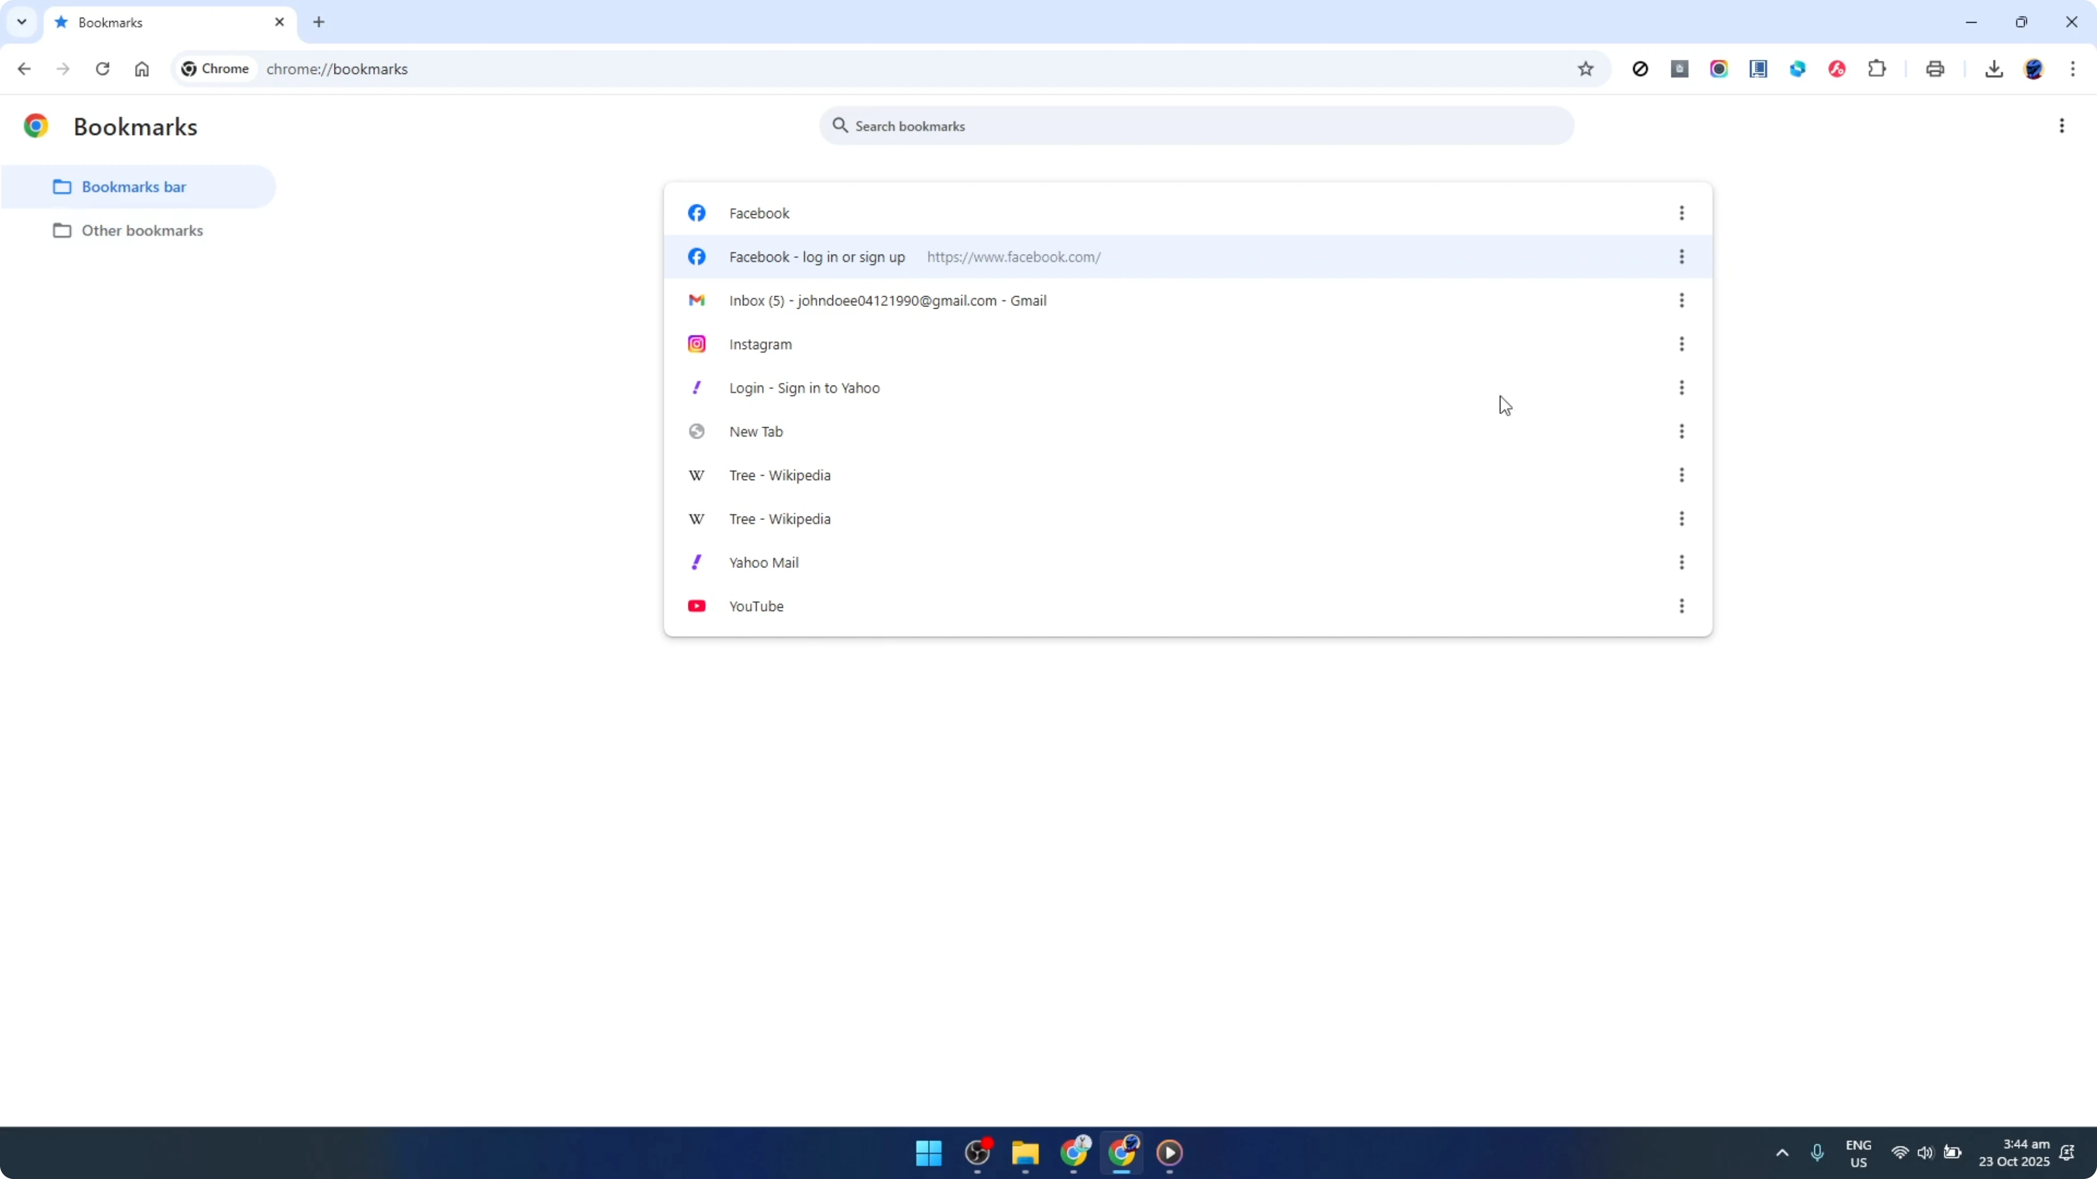This screenshot has width=2097, height=1179.
Task: Open the profile avatar button
Action: click(2034, 69)
